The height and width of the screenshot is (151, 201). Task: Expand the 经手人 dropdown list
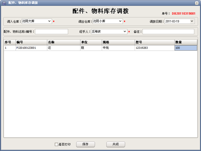[x=125, y=31]
